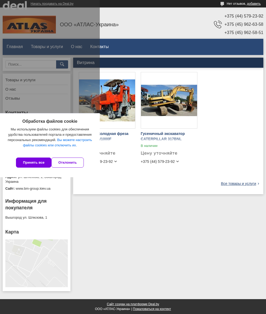Click phone number +375 (45) 962-63-58
This screenshot has width=266, height=314.
click(x=244, y=24)
